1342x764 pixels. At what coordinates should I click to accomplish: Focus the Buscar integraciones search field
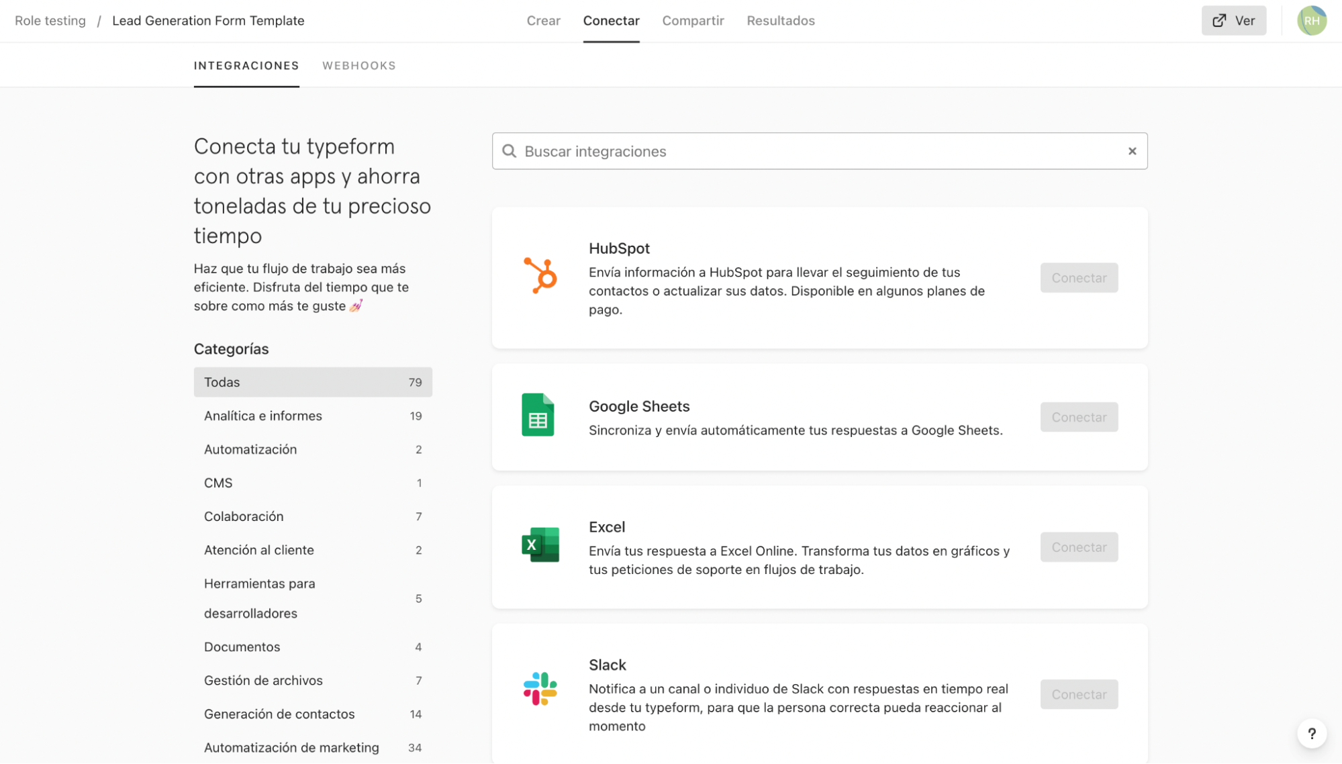pos(820,152)
